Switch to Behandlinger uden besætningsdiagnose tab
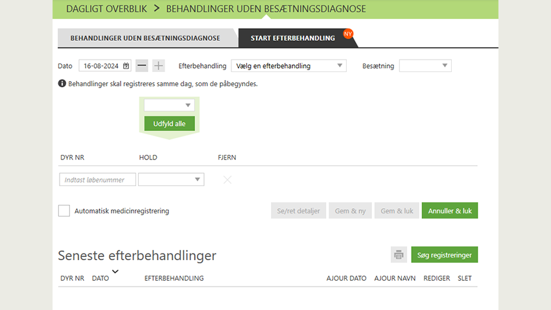The width and height of the screenshot is (551, 310). point(145,38)
